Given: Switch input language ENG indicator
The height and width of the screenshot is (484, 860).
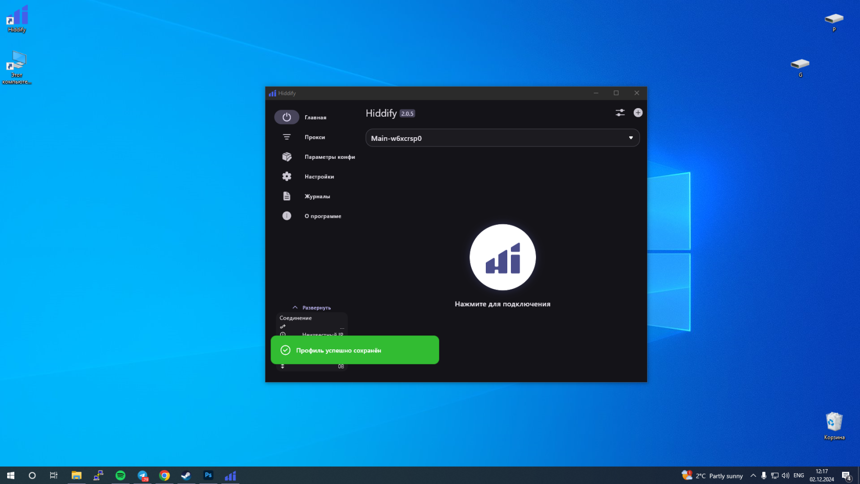Looking at the screenshot, I should [x=799, y=475].
